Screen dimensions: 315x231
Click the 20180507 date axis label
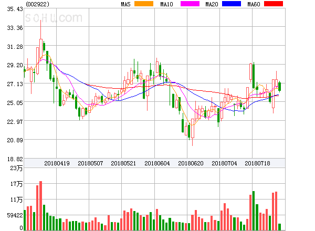90,163
